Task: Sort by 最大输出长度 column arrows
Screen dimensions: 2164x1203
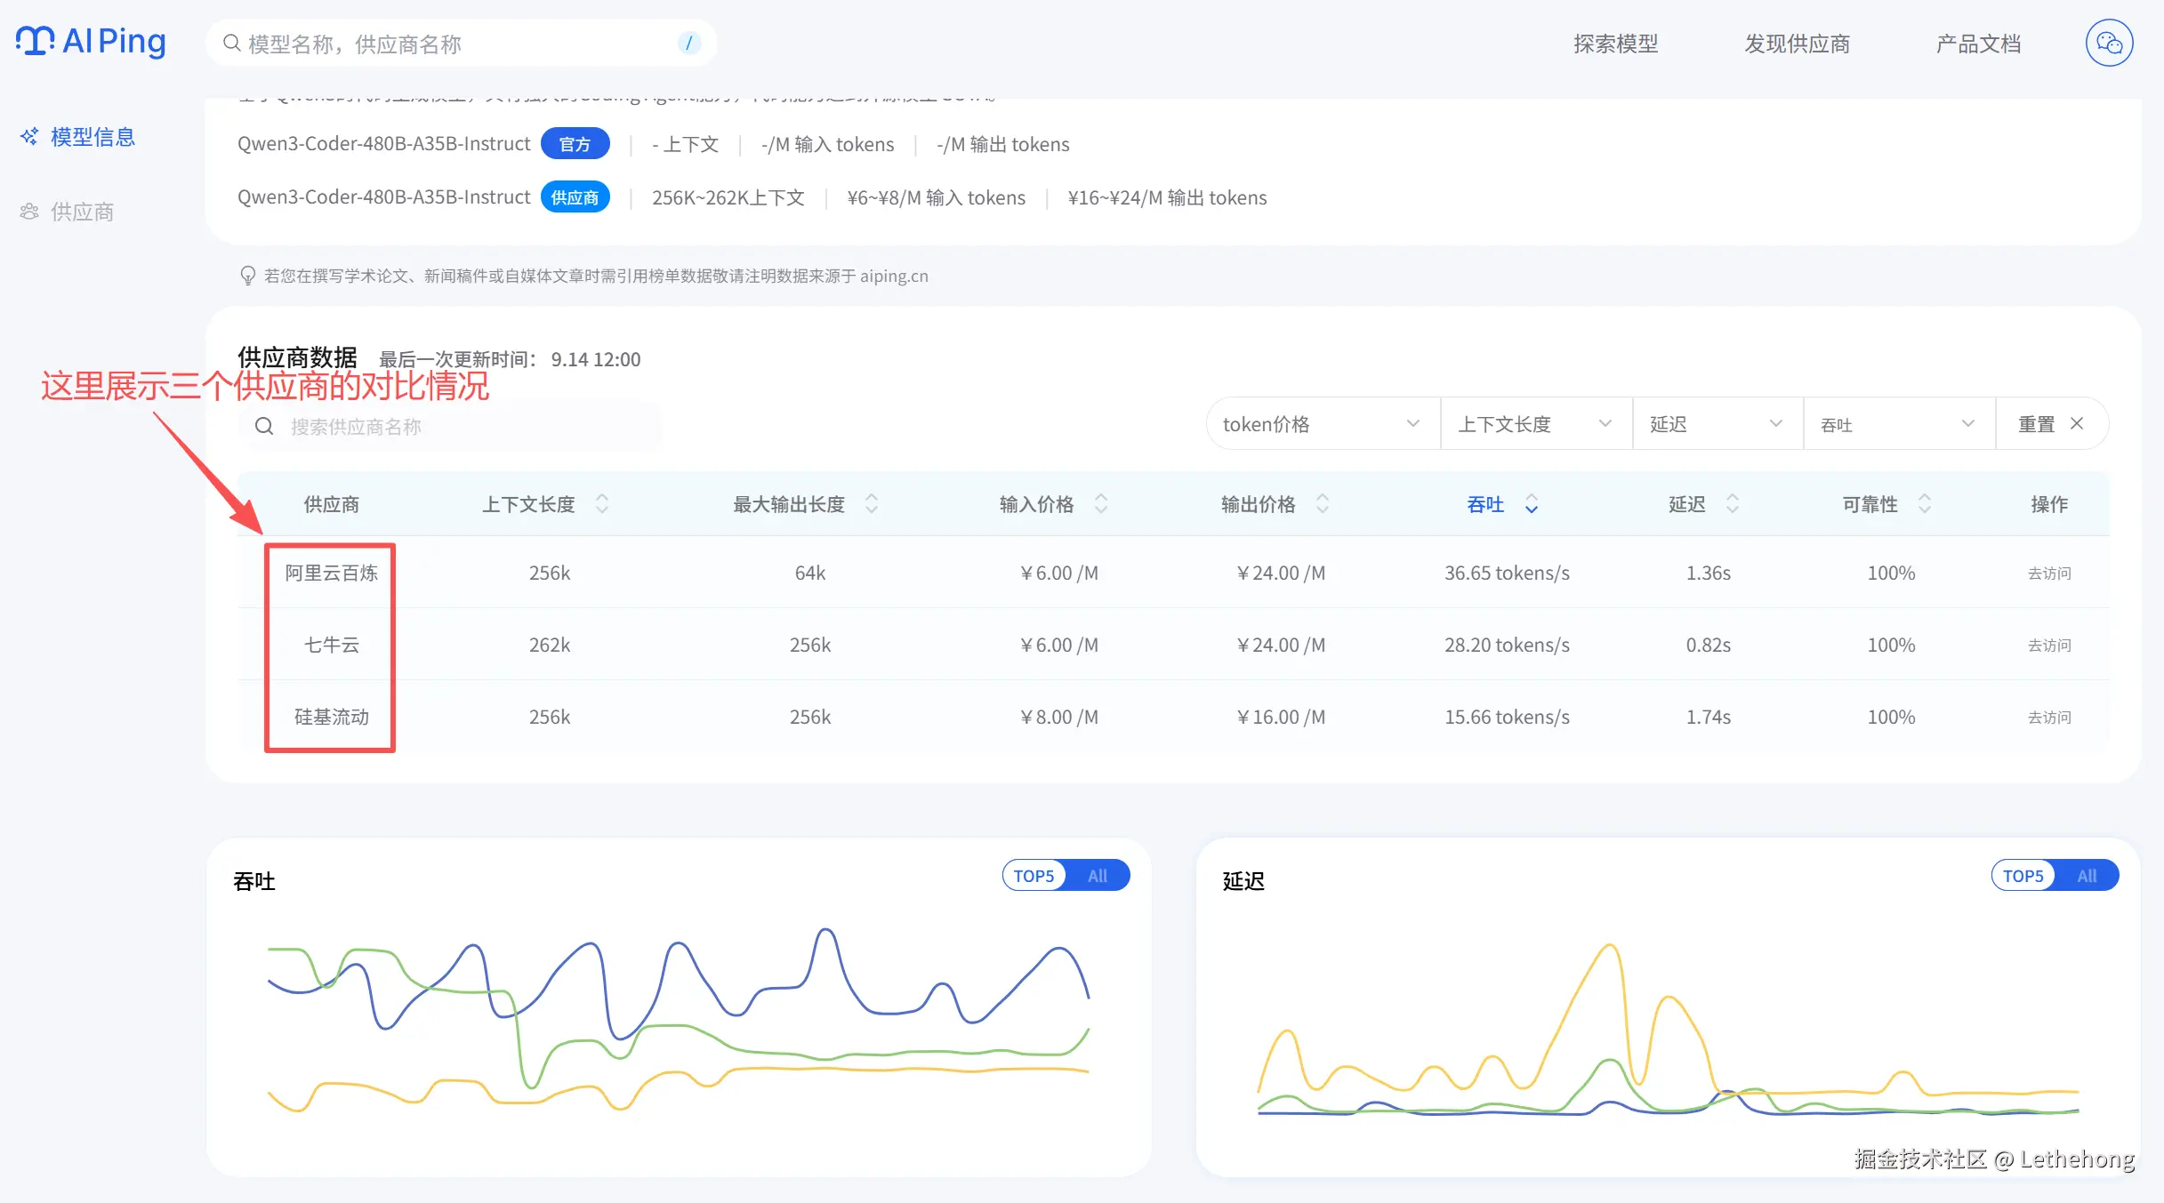Action: point(872,504)
